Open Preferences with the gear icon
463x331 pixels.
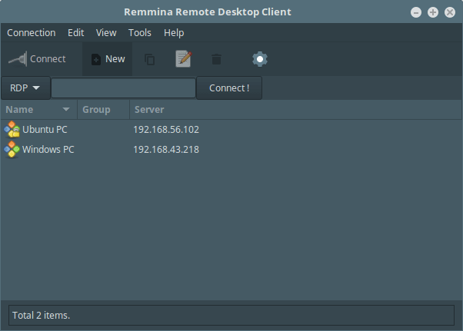pyautogui.click(x=260, y=59)
